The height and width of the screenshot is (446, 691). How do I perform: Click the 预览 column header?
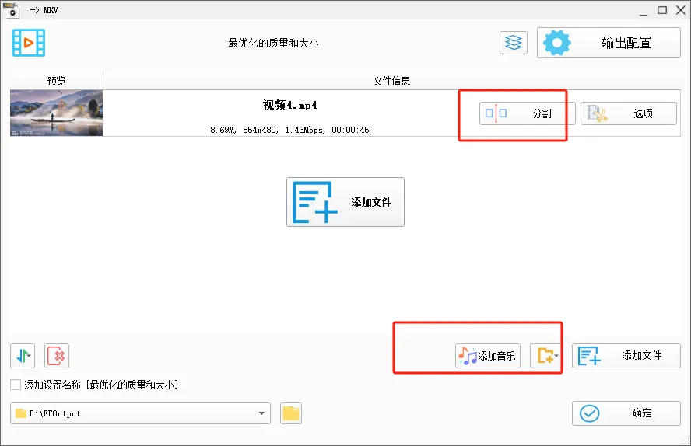(x=56, y=81)
